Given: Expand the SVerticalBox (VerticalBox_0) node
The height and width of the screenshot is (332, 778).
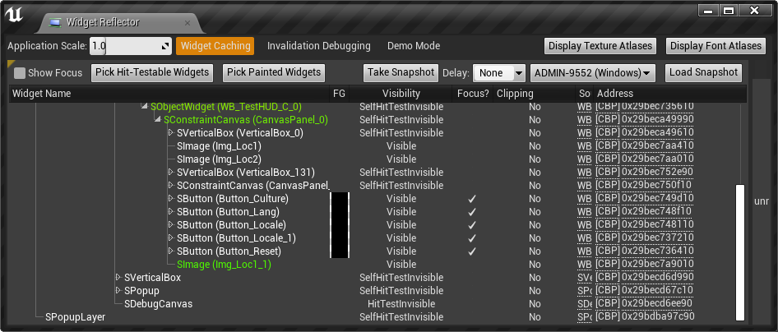Looking at the screenshot, I should pyautogui.click(x=171, y=133).
